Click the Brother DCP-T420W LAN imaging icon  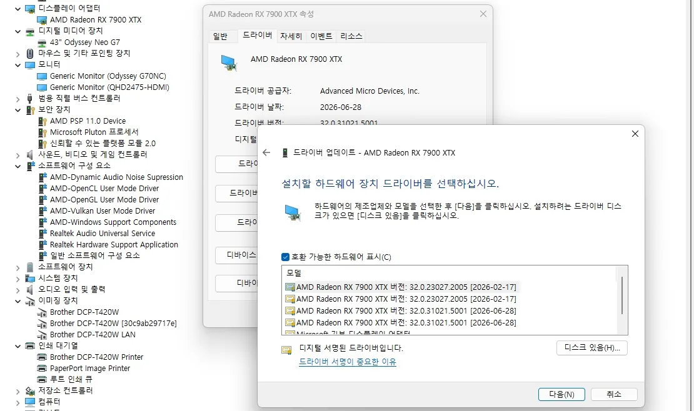[42, 335]
